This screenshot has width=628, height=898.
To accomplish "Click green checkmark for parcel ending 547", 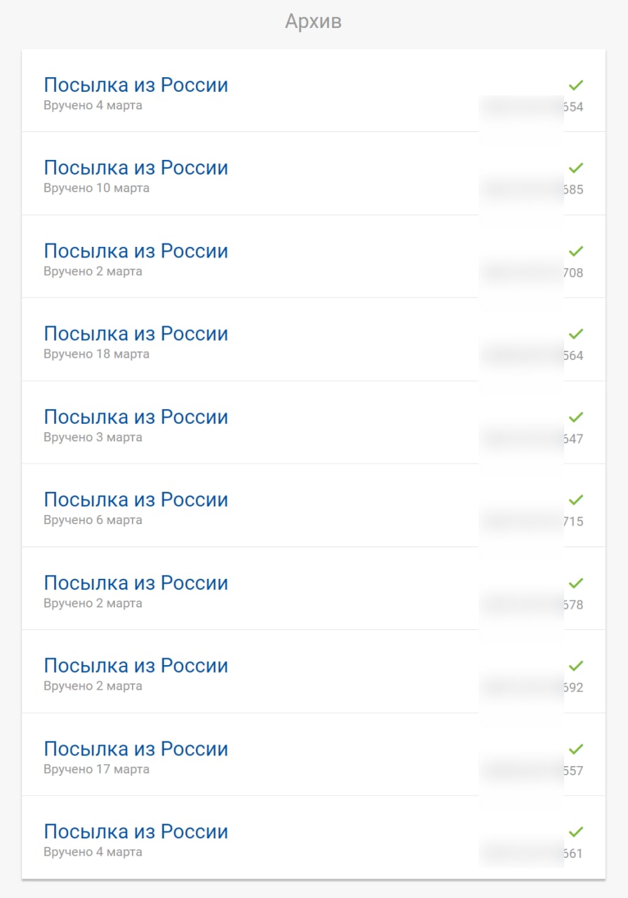I will pos(576,417).
